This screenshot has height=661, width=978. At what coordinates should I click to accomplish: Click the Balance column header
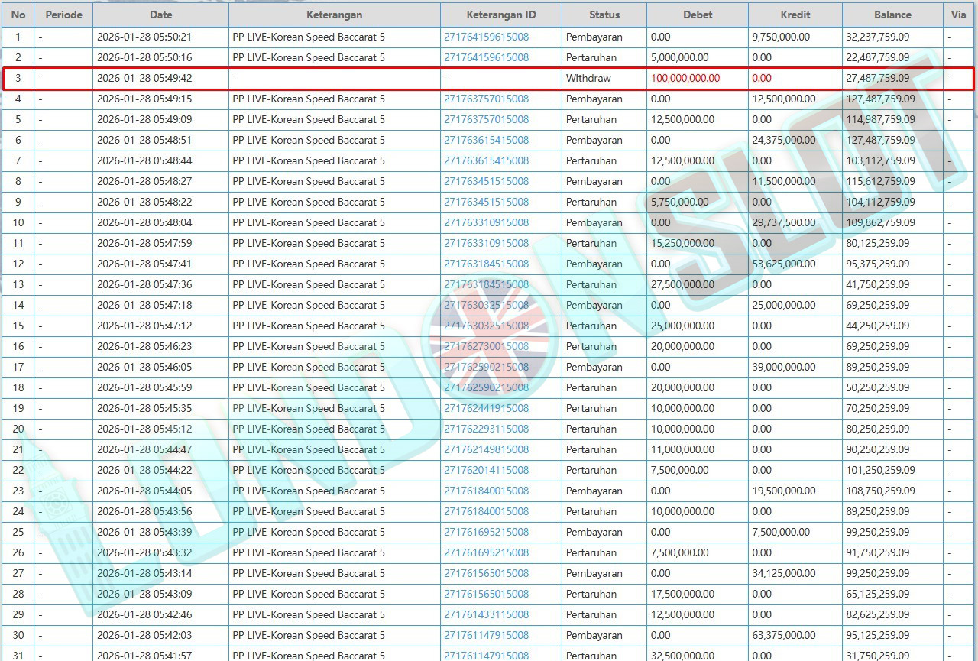(x=892, y=15)
